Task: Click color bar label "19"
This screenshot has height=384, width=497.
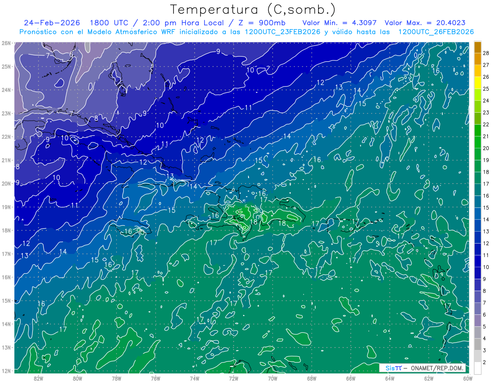Action: (486, 160)
